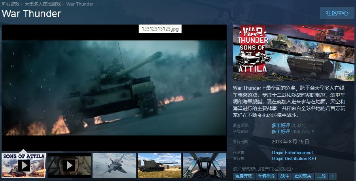Select the Sons of Attila trailer thumbnail
The height and width of the screenshot is (181, 356).
click(24, 165)
